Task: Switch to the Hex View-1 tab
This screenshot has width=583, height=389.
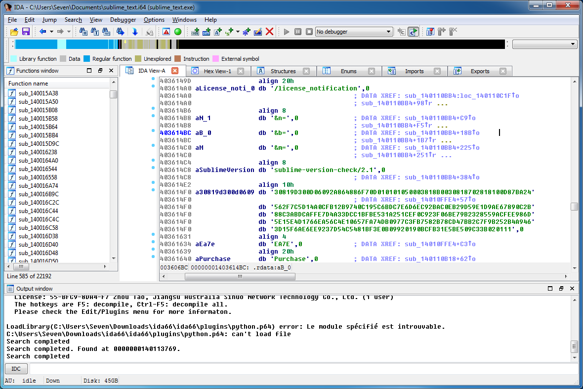Action: [x=217, y=71]
